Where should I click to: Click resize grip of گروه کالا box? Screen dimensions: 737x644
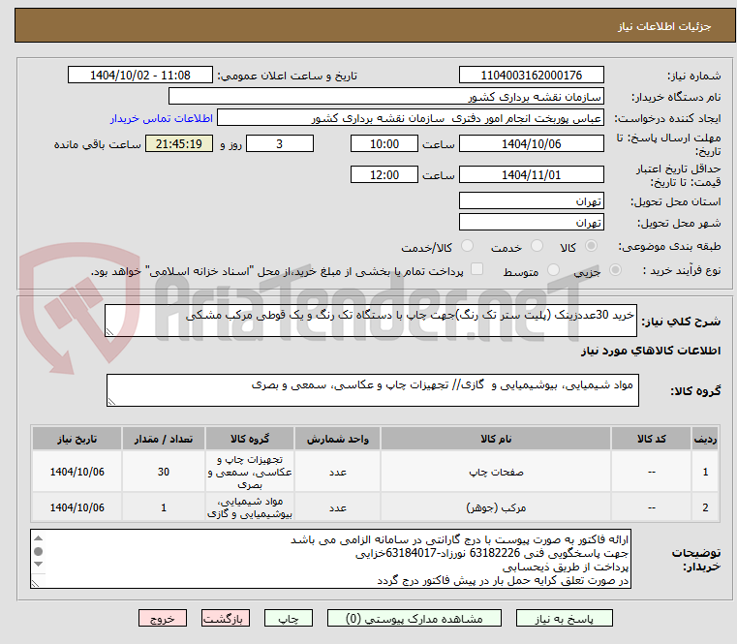tap(111, 402)
